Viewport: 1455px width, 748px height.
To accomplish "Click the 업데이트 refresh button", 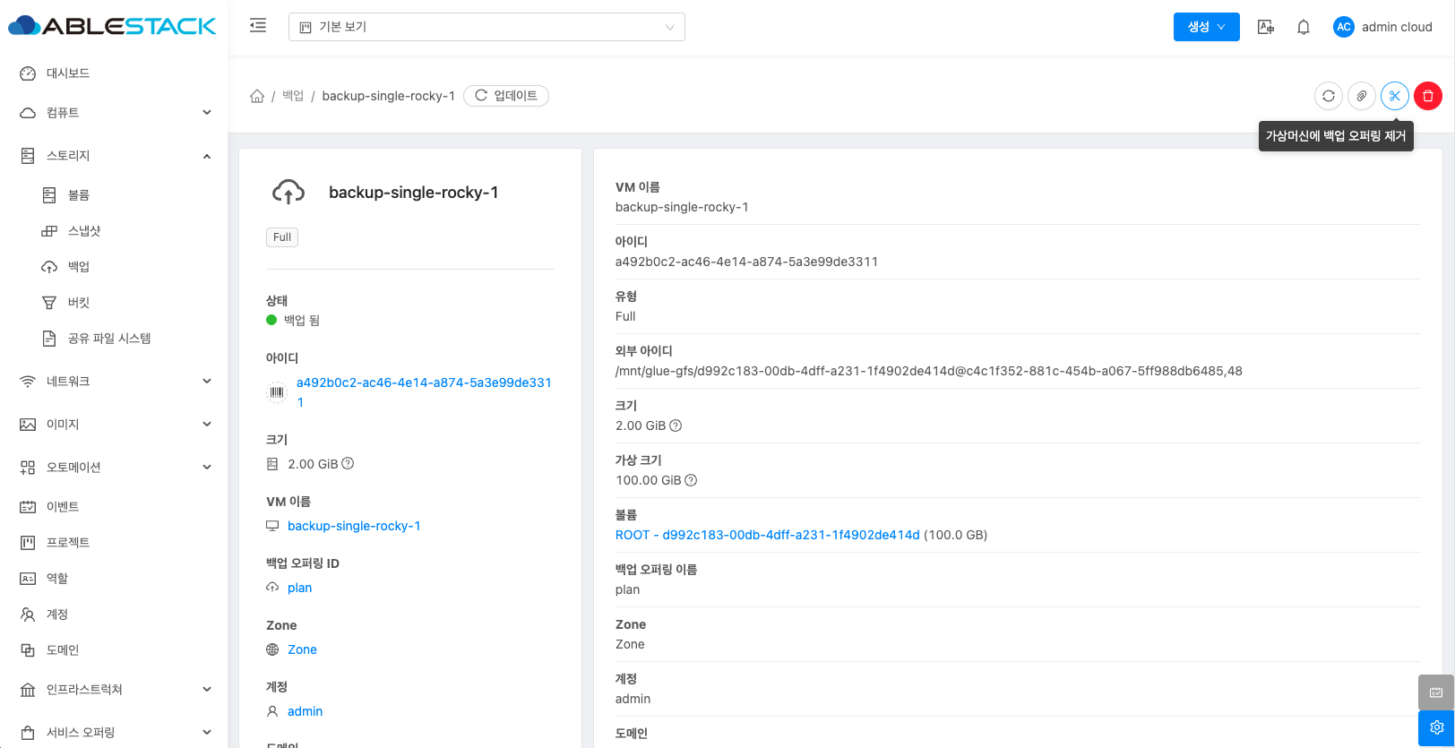I will (x=506, y=96).
